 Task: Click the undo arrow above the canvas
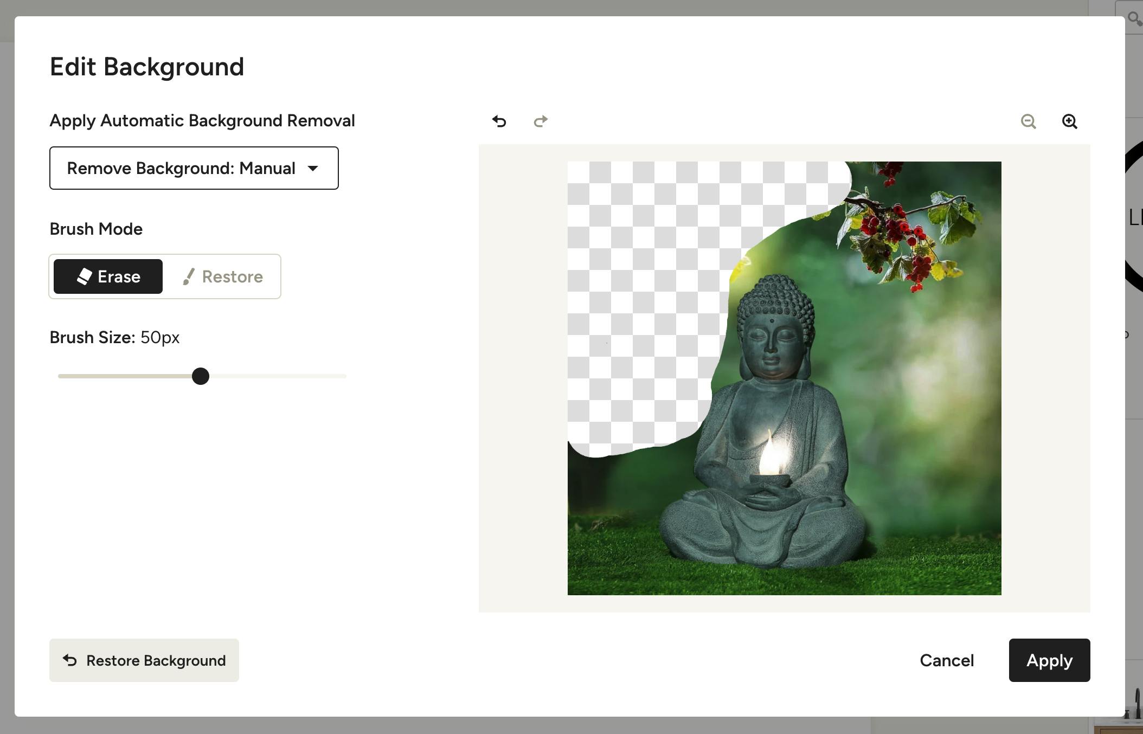(499, 121)
